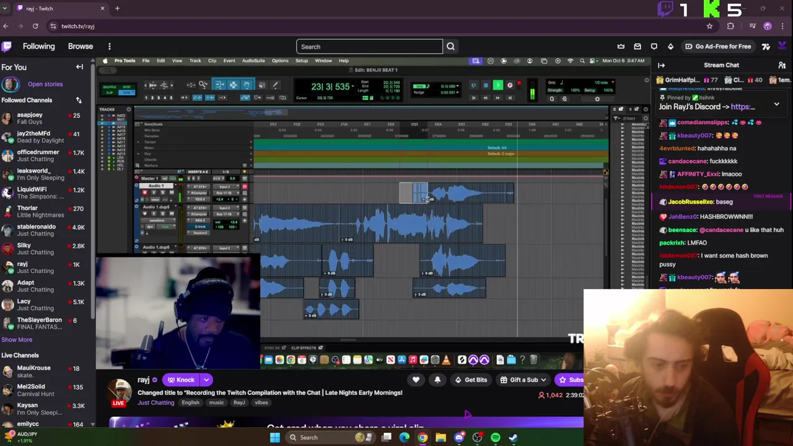
Task: Click Show more under followed channels
Action: tap(17, 339)
